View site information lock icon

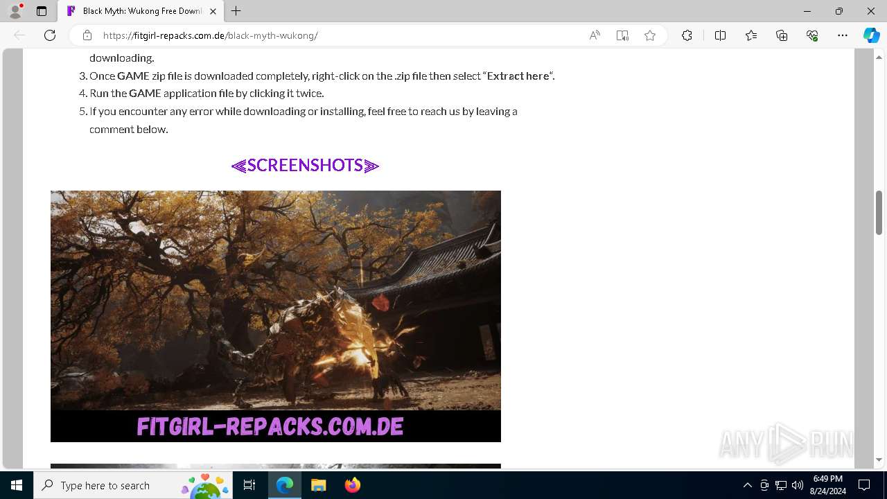coord(87,35)
